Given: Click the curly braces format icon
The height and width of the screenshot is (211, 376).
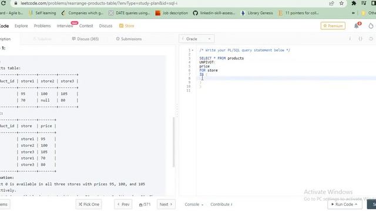Looking at the screenshot, I should pos(360,39).
